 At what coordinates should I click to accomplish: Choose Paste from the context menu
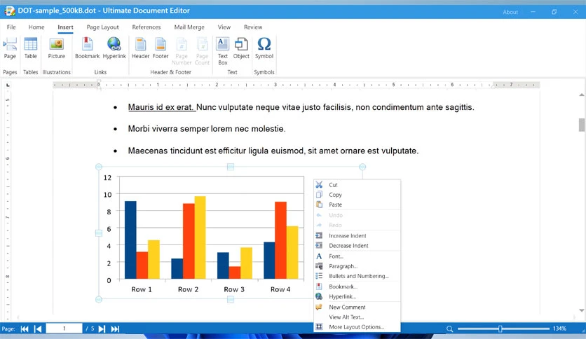coord(357,205)
